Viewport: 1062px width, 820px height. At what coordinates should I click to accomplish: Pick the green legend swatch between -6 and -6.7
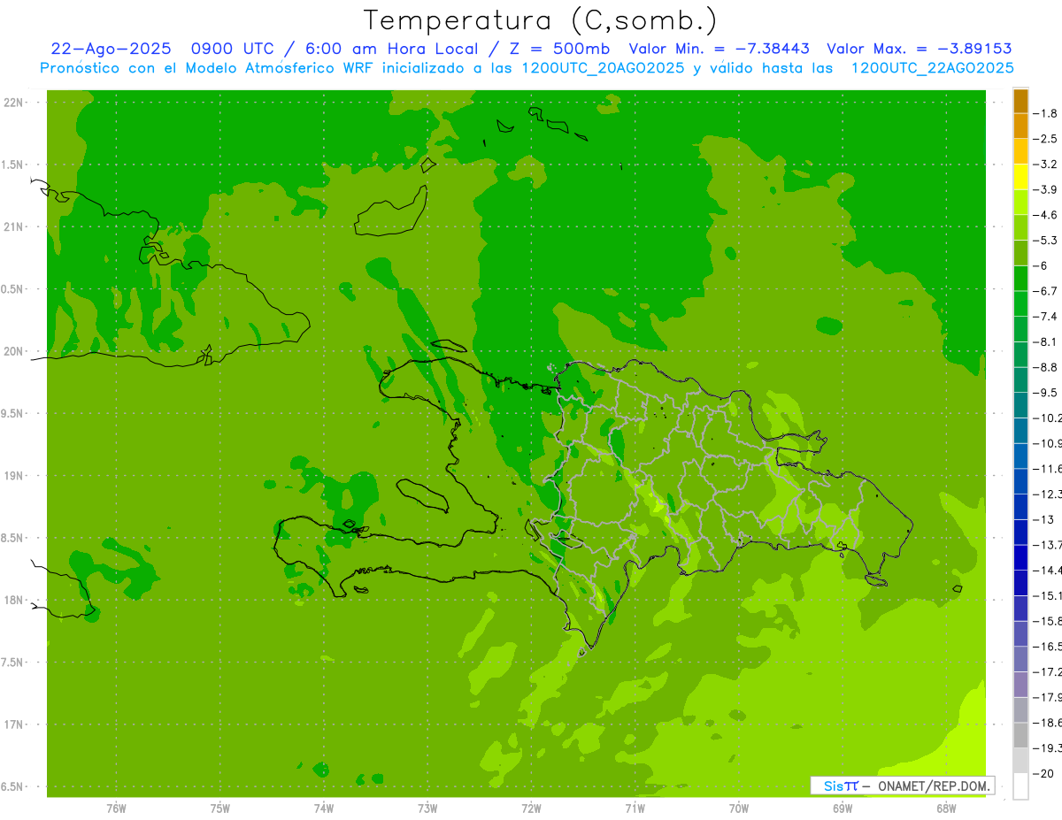point(1020,279)
